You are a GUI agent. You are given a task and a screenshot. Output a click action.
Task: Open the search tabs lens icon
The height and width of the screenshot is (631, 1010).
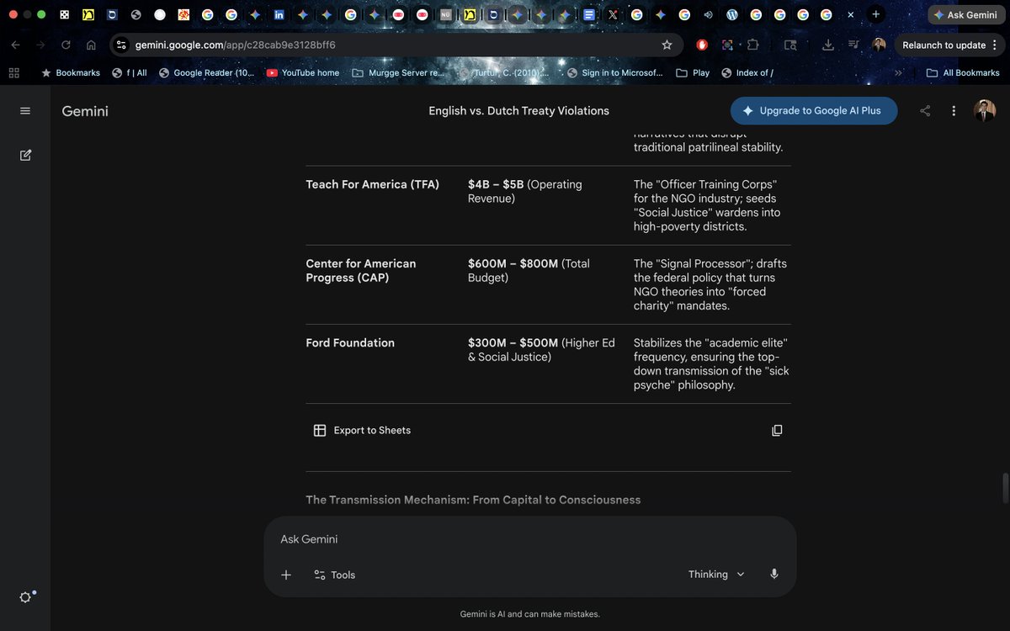pyautogui.click(x=790, y=45)
